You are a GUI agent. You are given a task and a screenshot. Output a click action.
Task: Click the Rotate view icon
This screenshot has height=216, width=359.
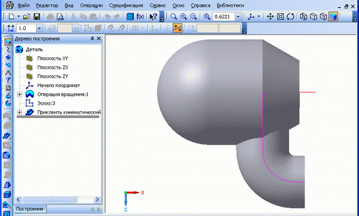[291, 17]
